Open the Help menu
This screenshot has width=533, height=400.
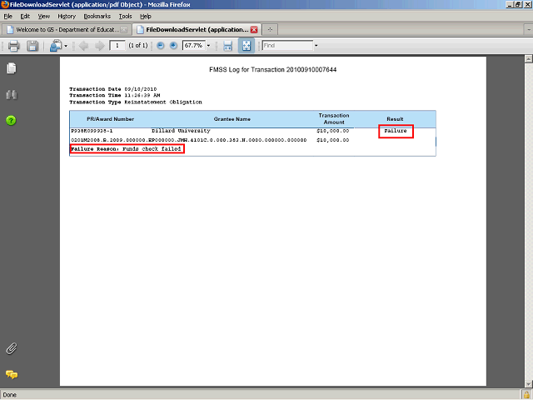[x=146, y=17]
